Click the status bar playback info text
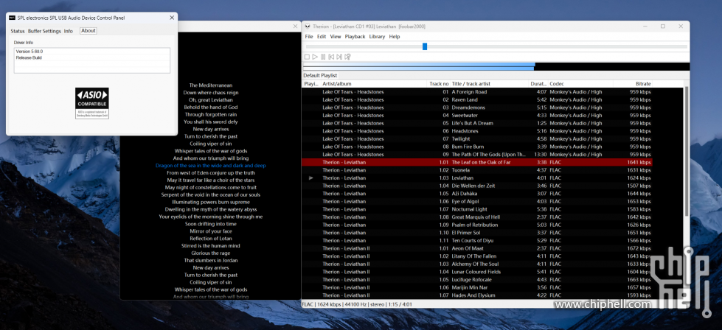Image resolution: width=722 pixels, height=330 pixels. click(357, 304)
